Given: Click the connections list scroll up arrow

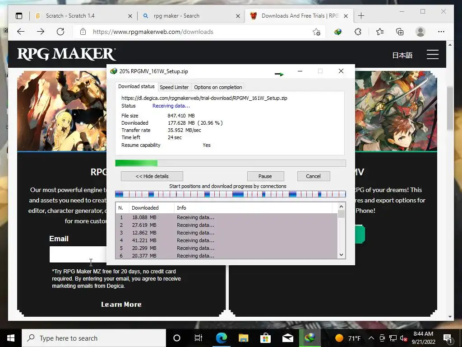Looking at the screenshot, I should coord(341,206).
